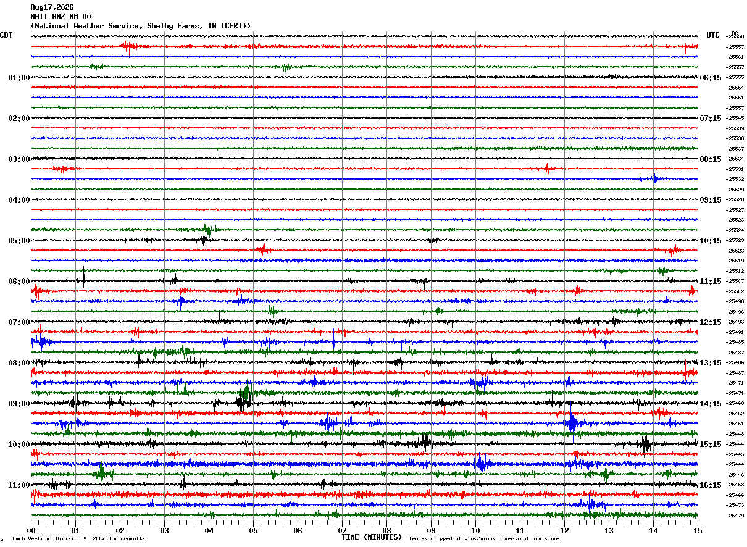
Task: Click minute tick "09" on the bottom axis
Action: point(431,530)
